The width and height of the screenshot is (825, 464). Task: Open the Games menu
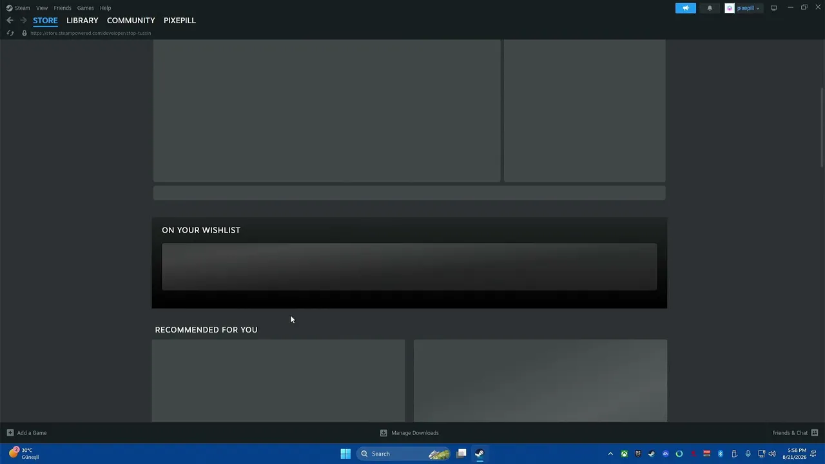click(x=85, y=8)
